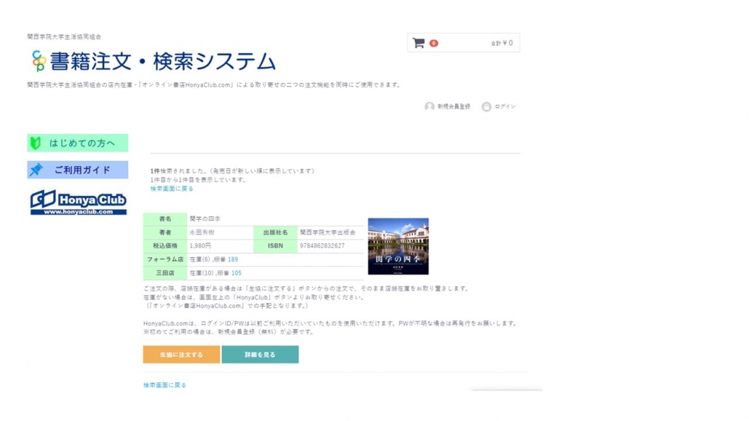
Task: Open shelf number 105 link for 三田店
Action: pos(236,274)
